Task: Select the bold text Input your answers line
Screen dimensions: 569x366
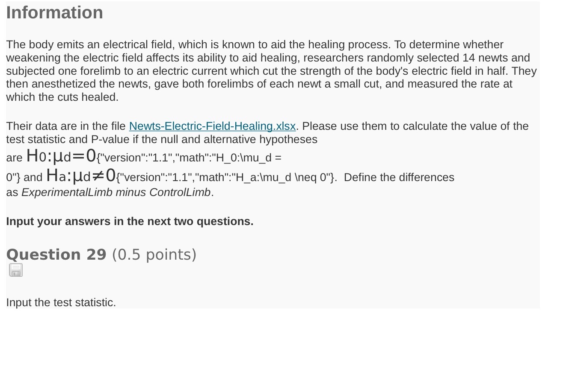Action: (x=130, y=221)
